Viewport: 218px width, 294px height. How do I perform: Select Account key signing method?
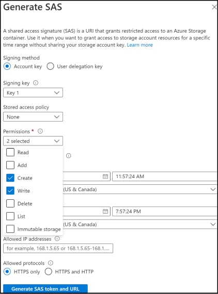(7, 66)
